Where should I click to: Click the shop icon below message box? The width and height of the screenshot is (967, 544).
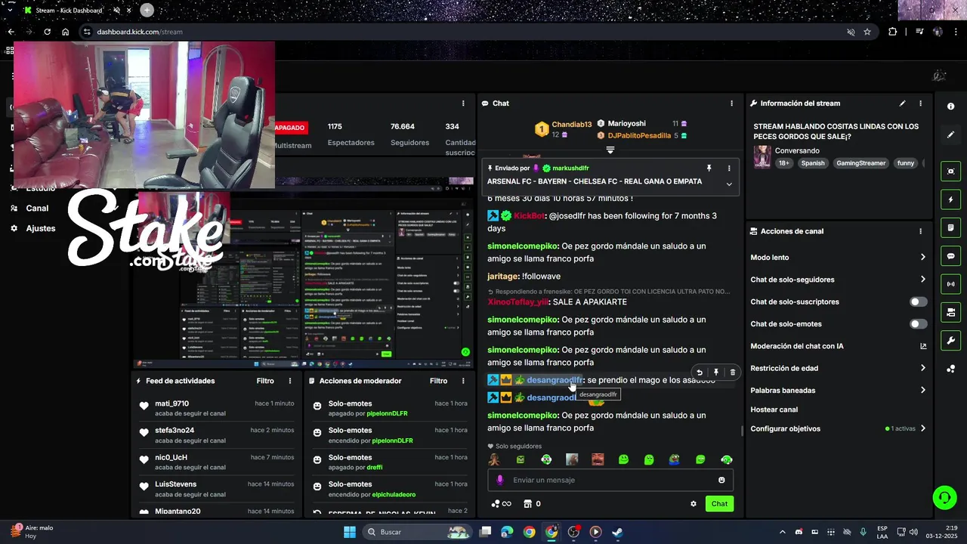528,504
